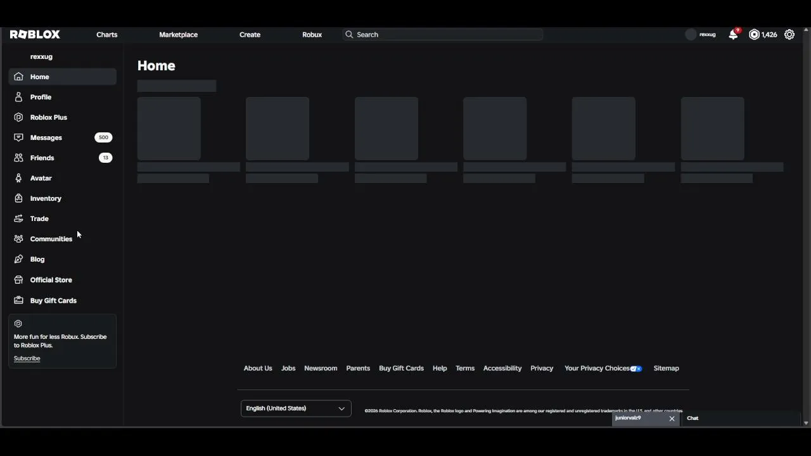
Task: Select Profile in the sidebar
Action: [x=63, y=97]
